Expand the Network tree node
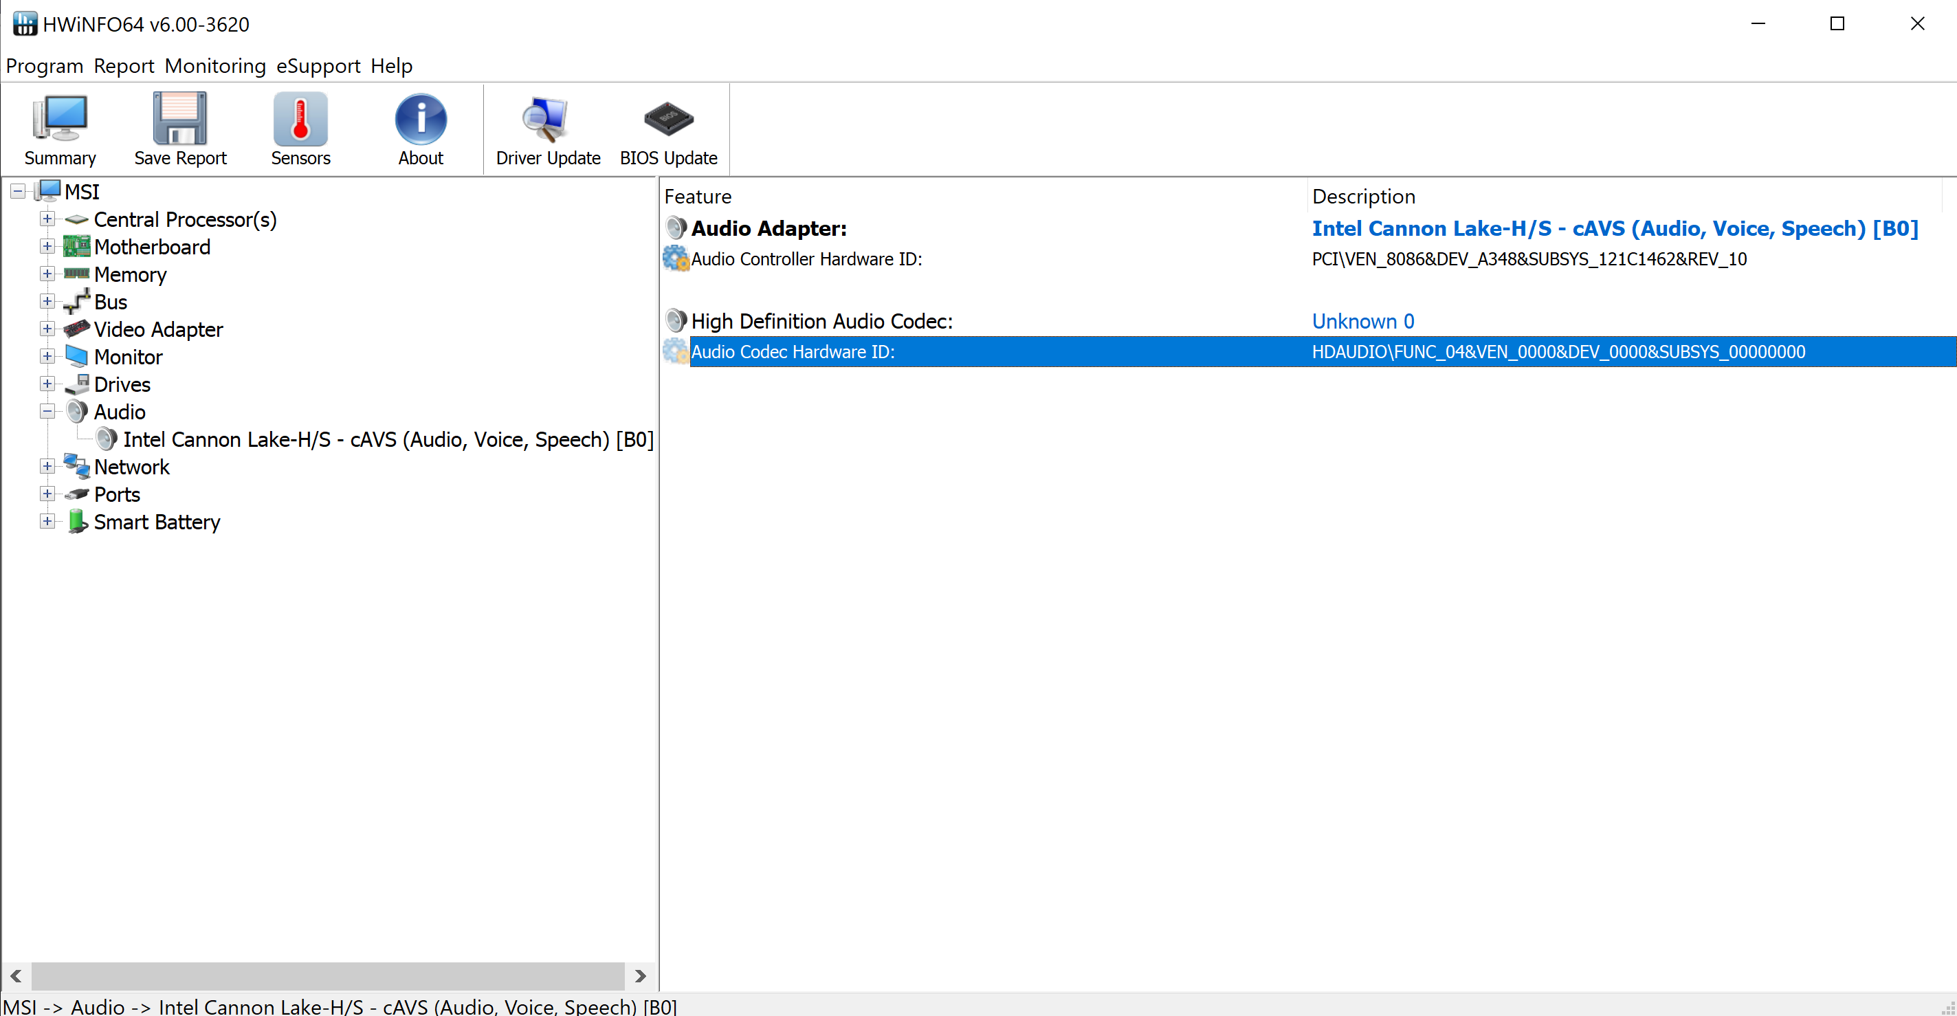Screen dimensions: 1957x1016 (x=47, y=467)
